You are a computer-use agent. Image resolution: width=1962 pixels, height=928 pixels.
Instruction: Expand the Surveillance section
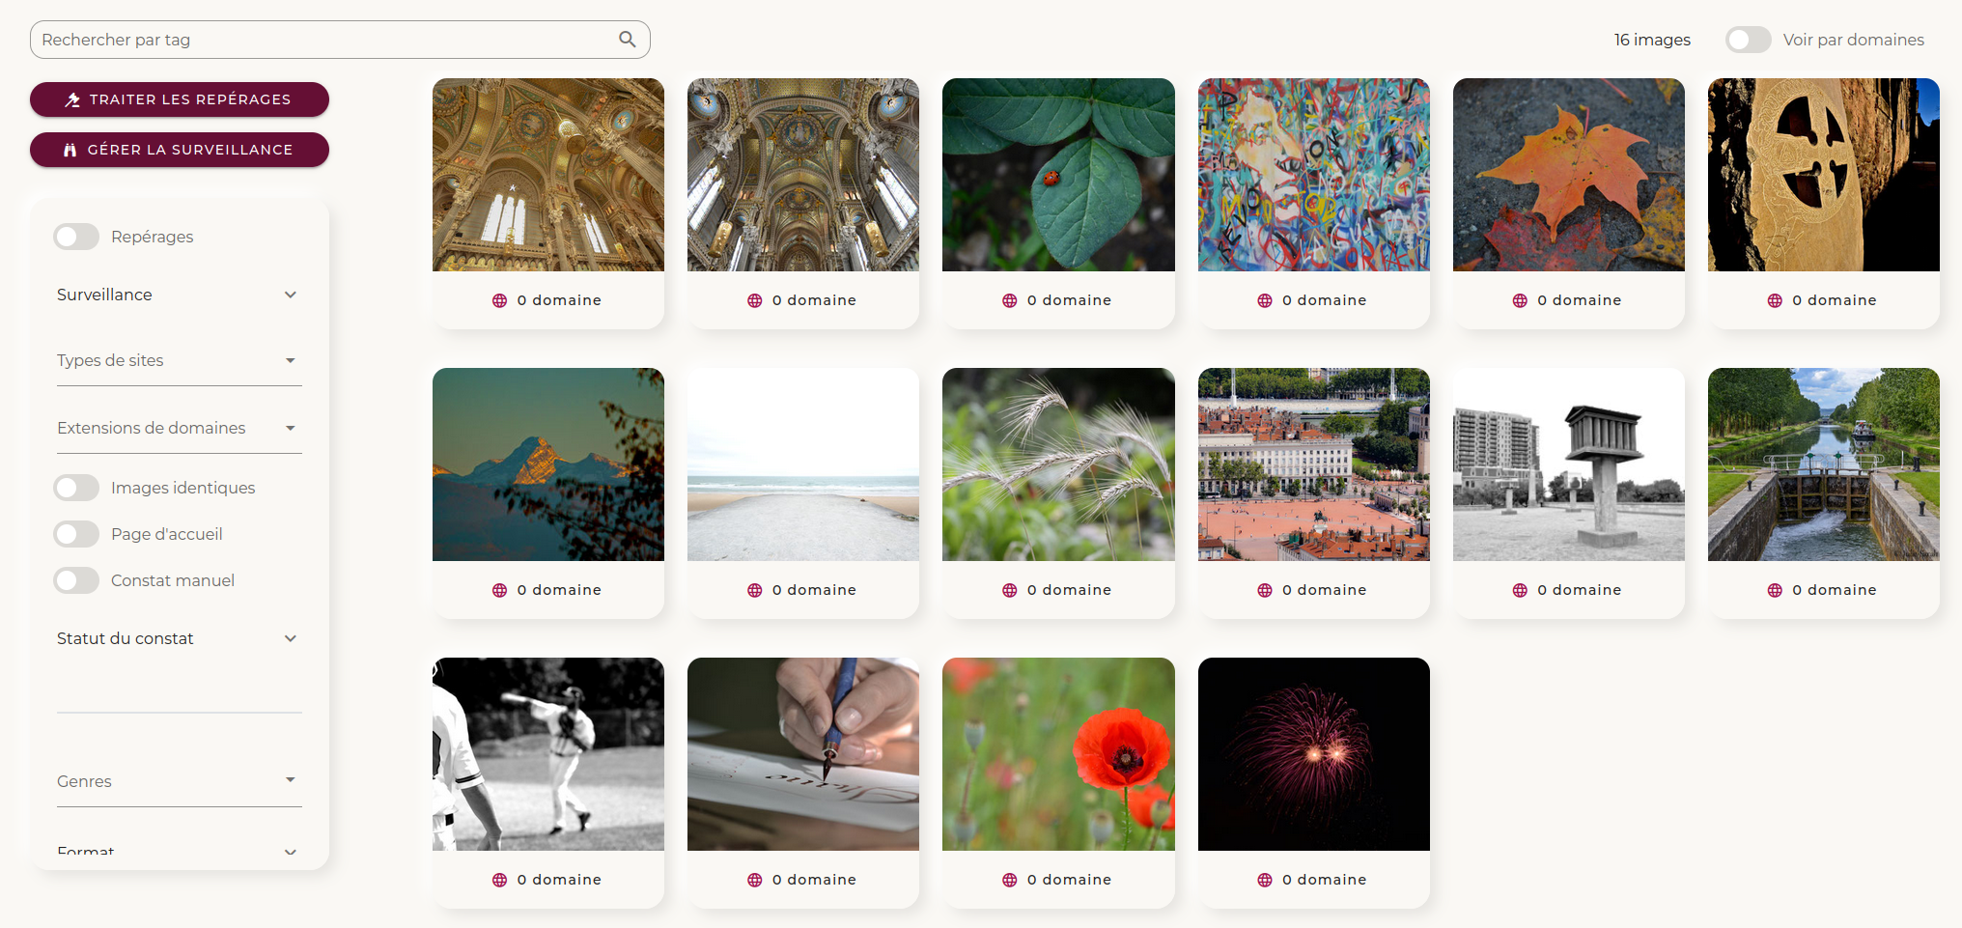(180, 295)
